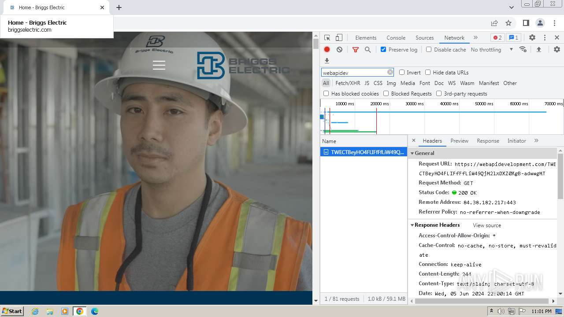Import HAR file upload icon
The image size is (564, 317).
tap(538, 50)
